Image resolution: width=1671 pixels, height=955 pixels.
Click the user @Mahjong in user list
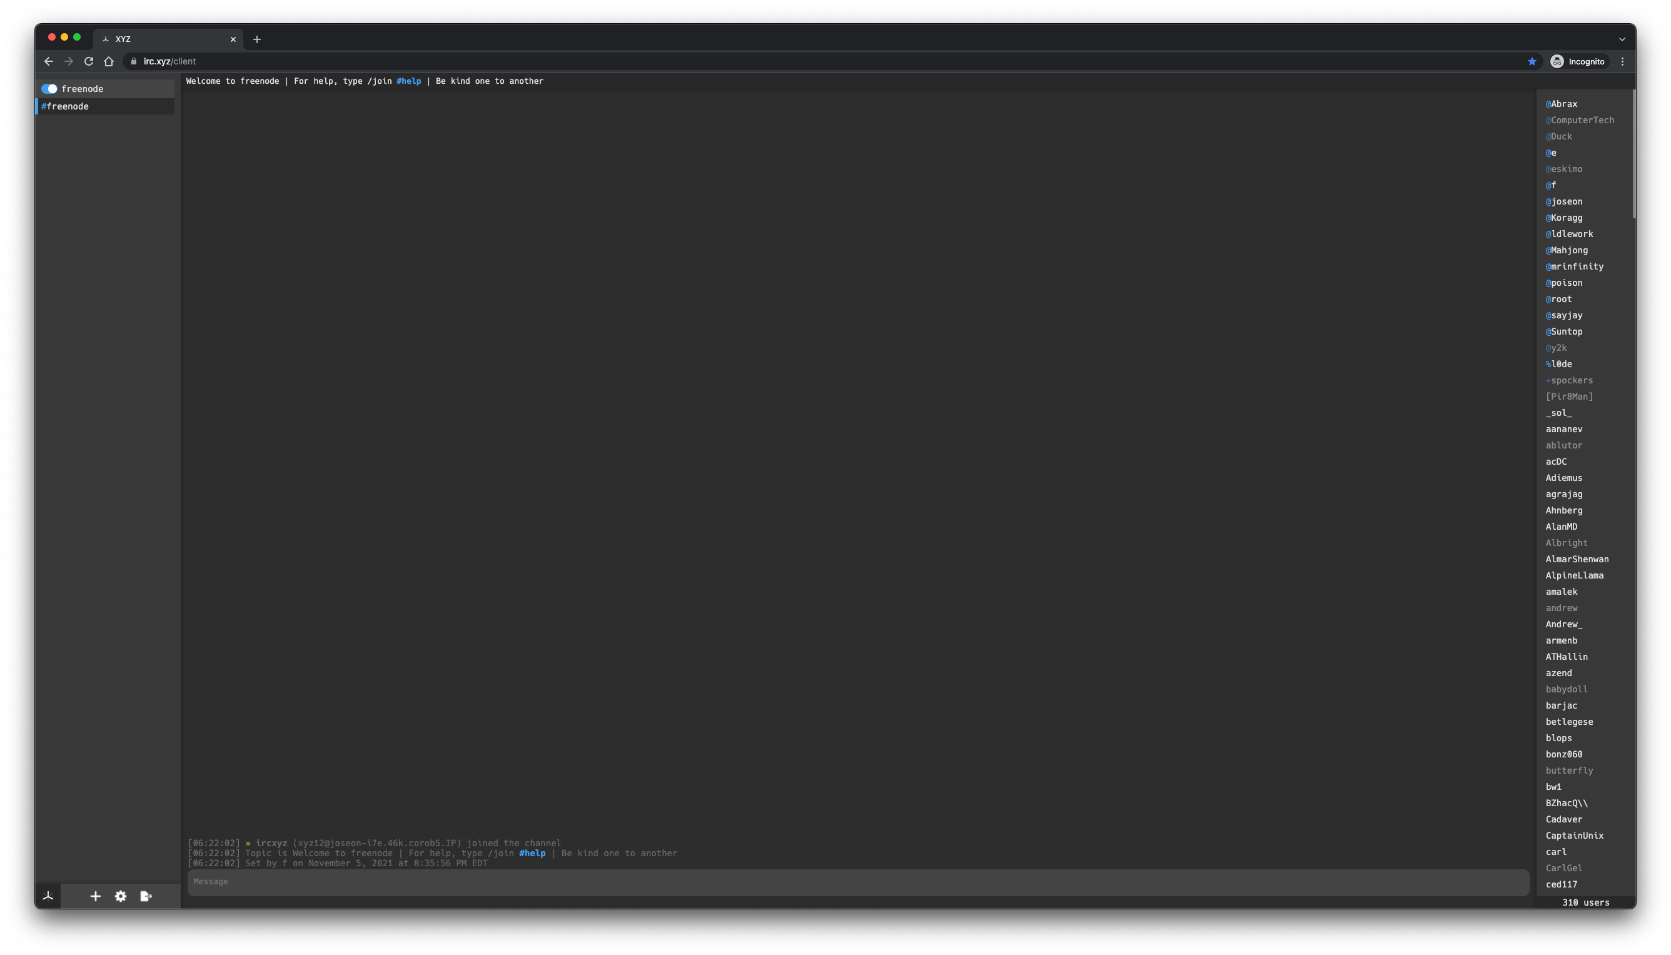pyautogui.click(x=1566, y=251)
